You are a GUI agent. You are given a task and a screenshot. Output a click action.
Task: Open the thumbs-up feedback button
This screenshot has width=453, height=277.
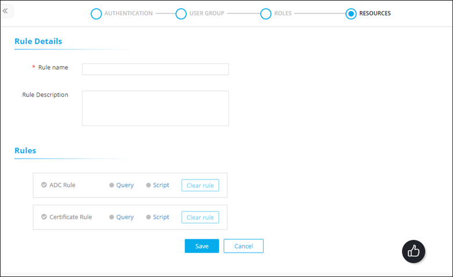point(414,251)
